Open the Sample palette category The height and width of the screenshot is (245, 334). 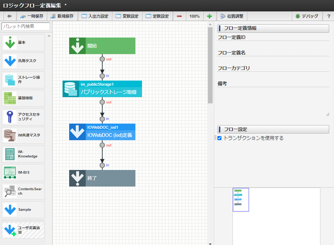pyautogui.click(x=23, y=210)
